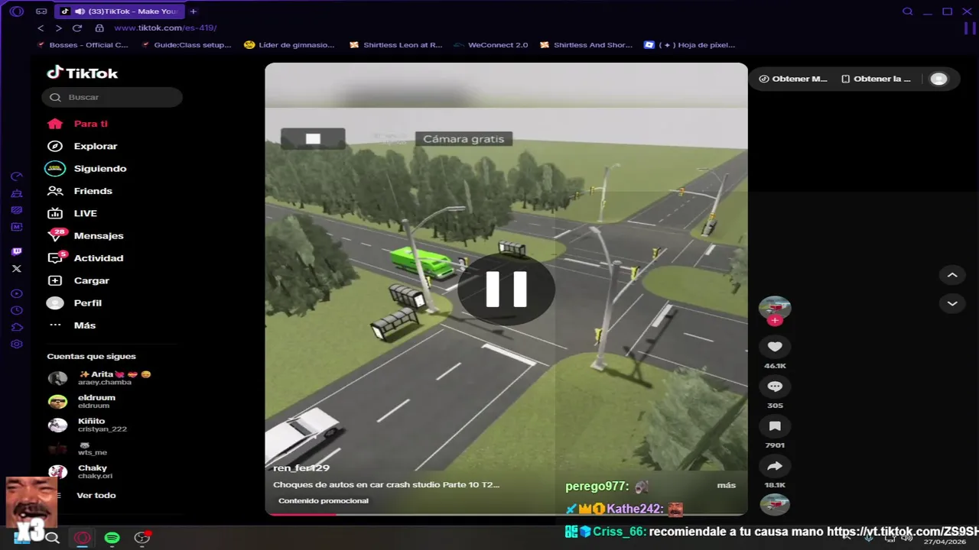Open 'Hoja de píxel...' bookmark
Image resolution: width=979 pixels, height=550 pixels.
(690, 45)
